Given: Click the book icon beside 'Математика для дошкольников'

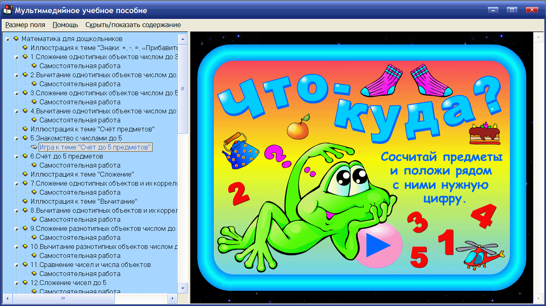Looking at the screenshot, I should coord(16,39).
